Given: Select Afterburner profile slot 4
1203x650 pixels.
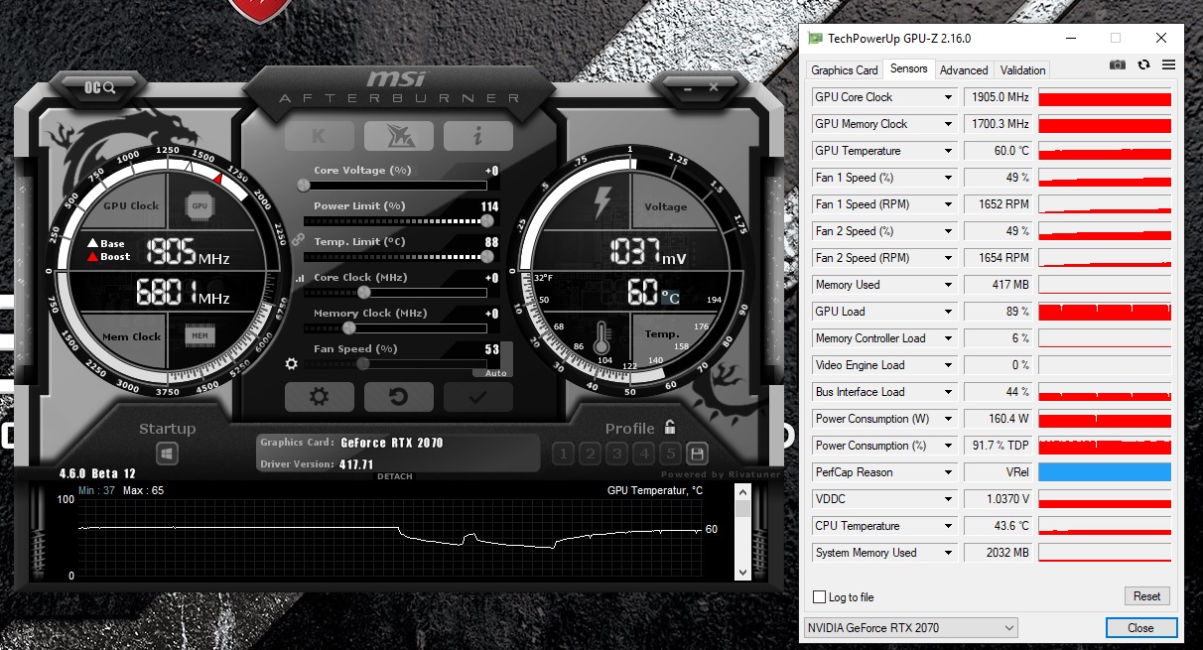Looking at the screenshot, I should [x=643, y=455].
